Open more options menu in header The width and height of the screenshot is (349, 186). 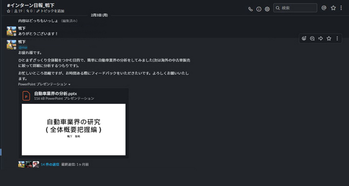(x=341, y=8)
